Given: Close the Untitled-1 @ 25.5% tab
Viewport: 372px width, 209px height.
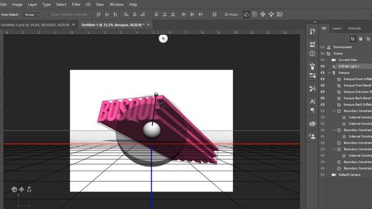Looking at the screenshot, I should click(148, 24).
